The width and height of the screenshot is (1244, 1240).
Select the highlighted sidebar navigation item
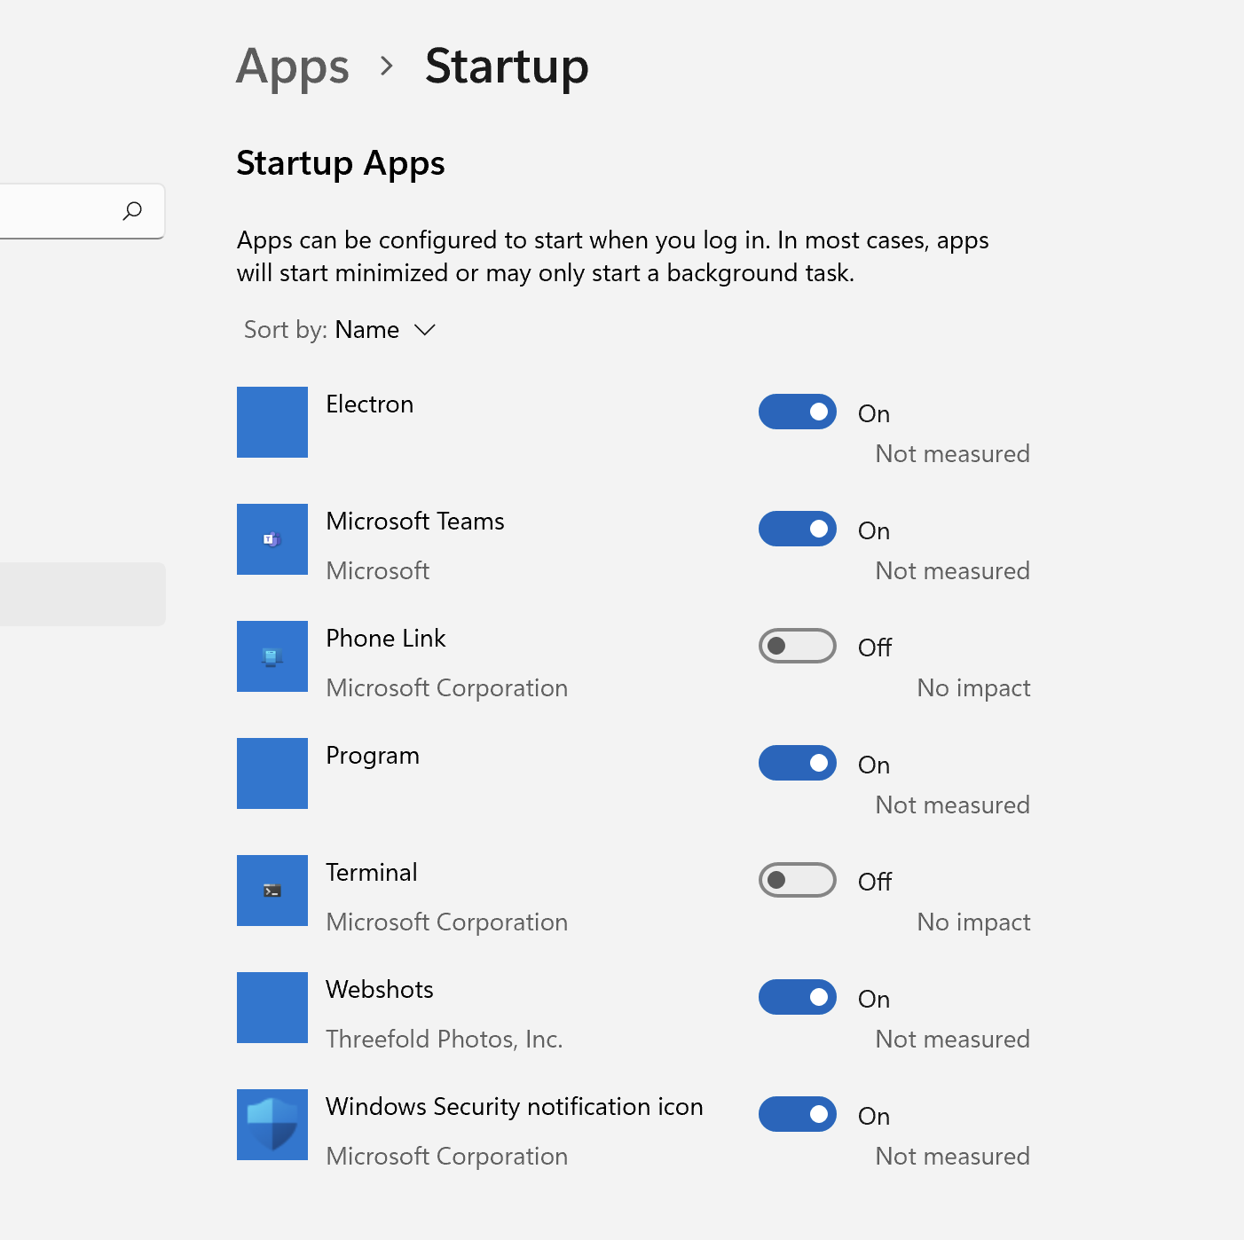82,594
